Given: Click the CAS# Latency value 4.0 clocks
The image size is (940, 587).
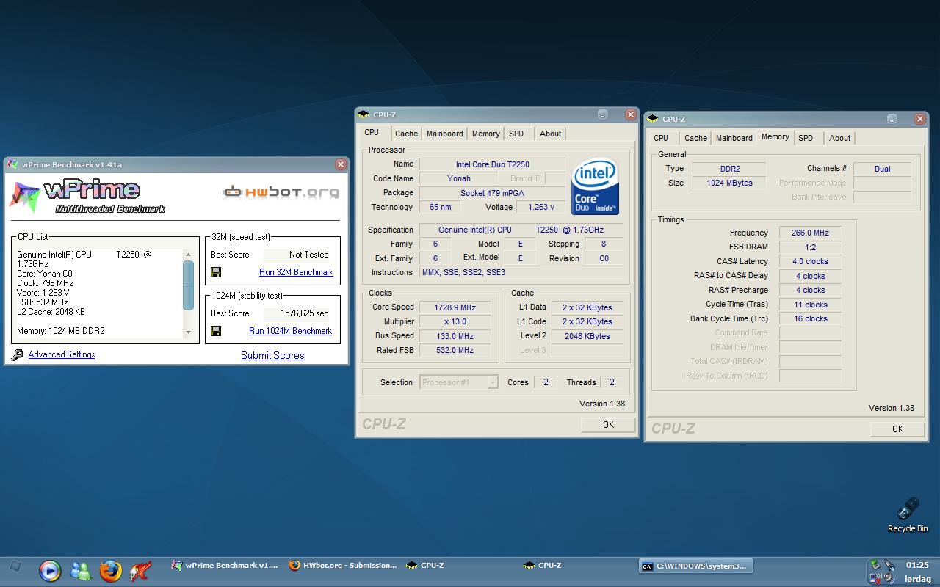Looking at the screenshot, I should tap(810, 262).
